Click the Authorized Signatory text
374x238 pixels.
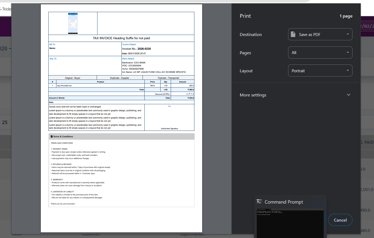[x=169, y=128]
